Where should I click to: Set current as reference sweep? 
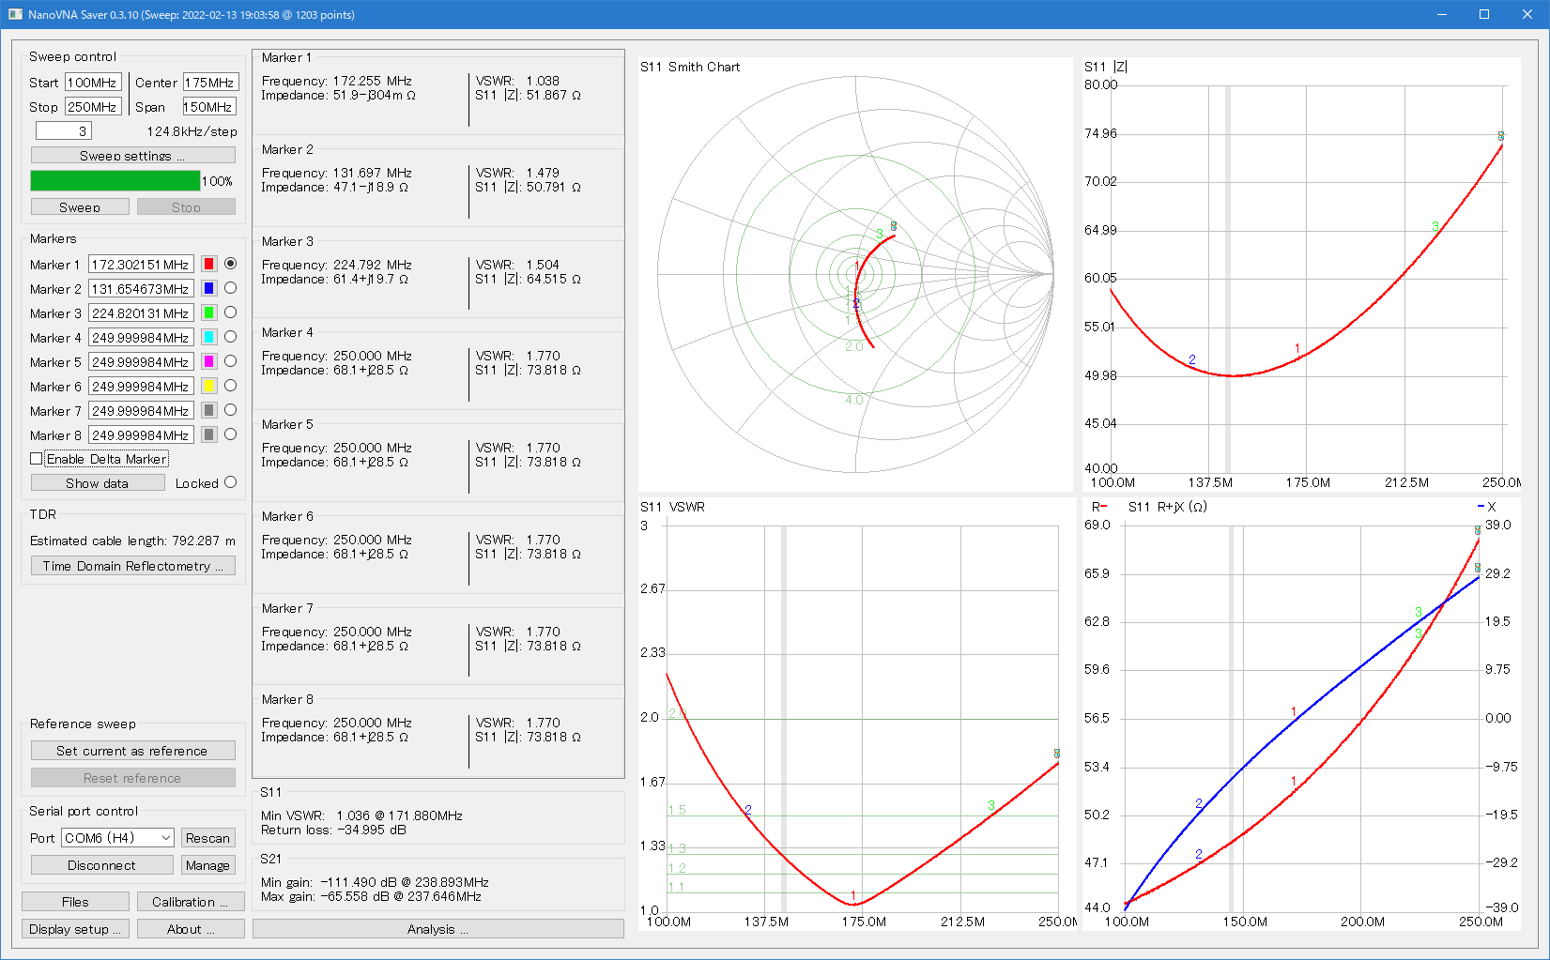click(x=132, y=751)
